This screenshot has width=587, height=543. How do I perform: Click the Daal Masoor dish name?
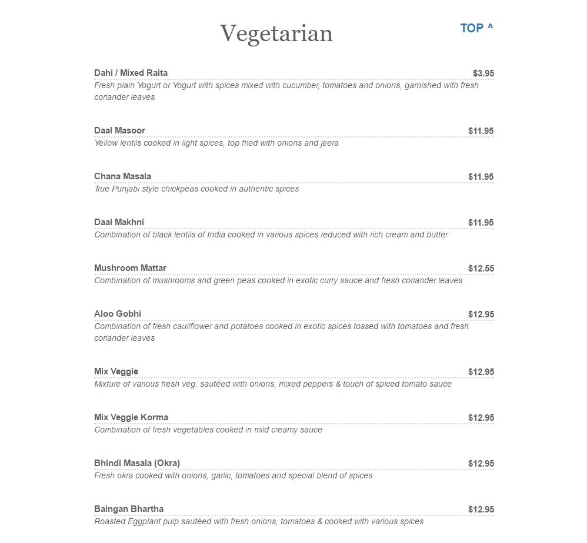119,130
